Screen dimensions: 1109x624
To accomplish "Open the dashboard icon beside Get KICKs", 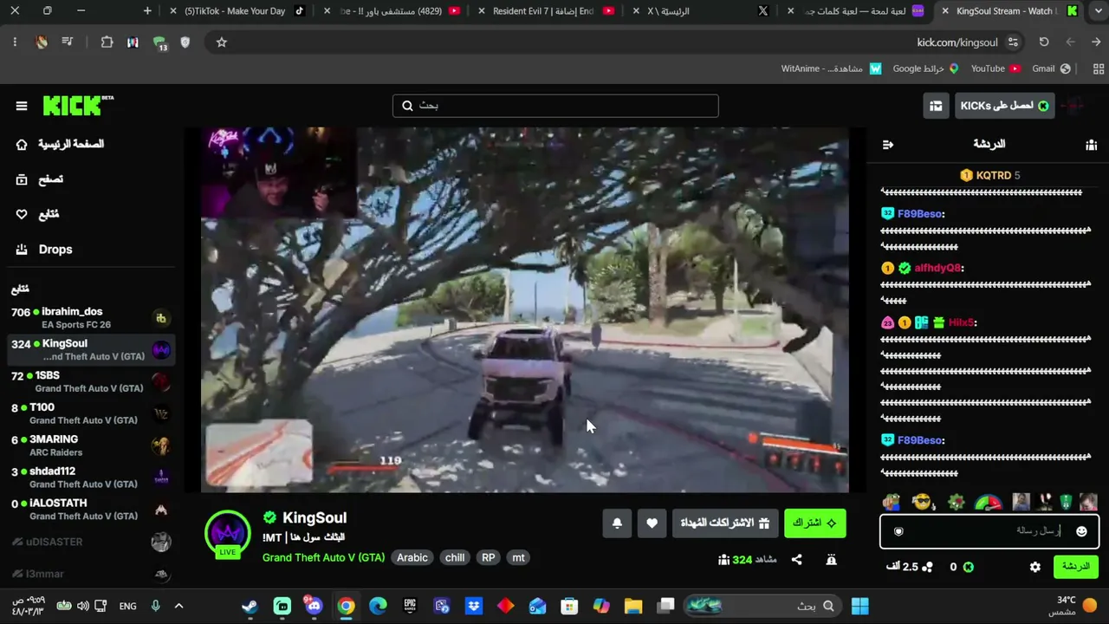I will click(x=936, y=106).
